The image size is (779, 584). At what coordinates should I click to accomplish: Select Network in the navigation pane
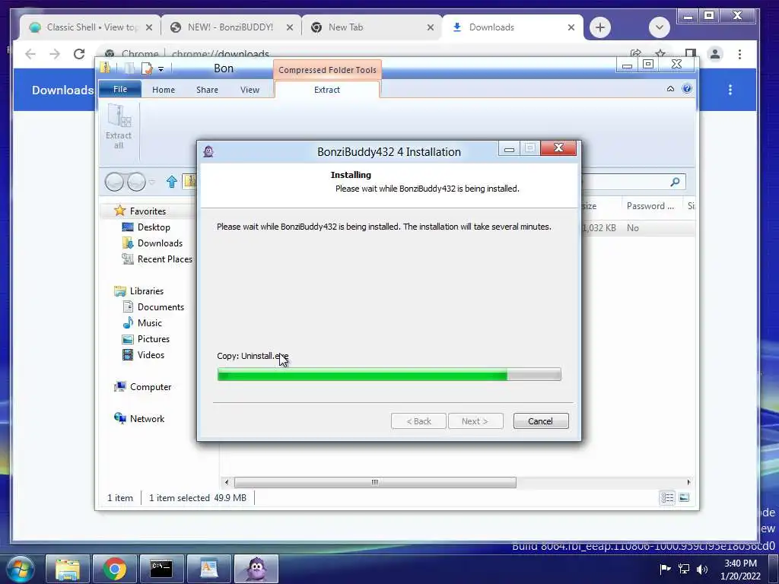[x=147, y=419]
